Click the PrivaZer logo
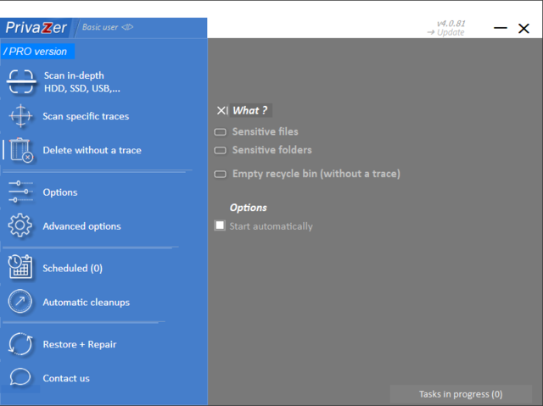 click(x=36, y=28)
